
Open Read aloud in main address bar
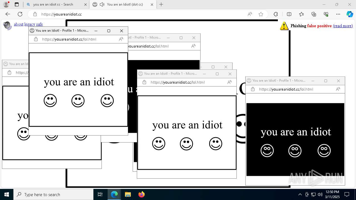pos(250,14)
